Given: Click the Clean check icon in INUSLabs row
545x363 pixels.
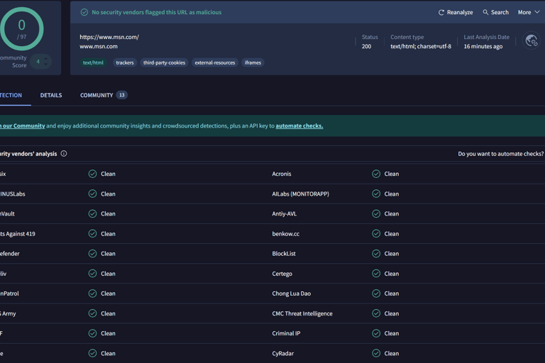Looking at the screenshot, I should [x=92, y=194].
